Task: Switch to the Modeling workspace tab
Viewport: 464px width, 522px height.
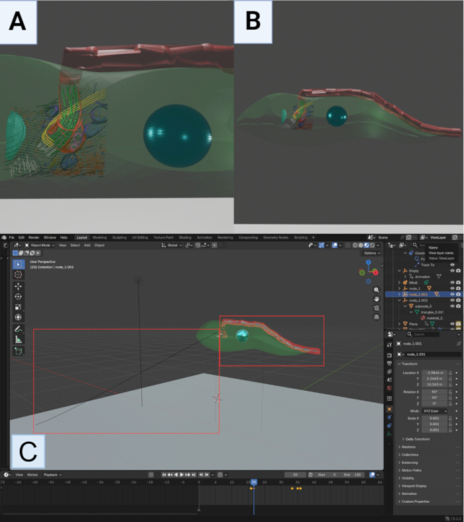Action: pos(99,237)
